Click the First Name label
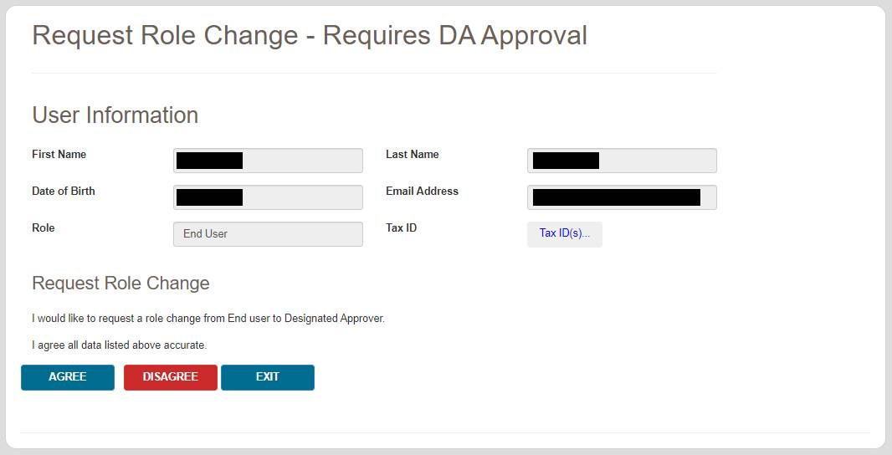This screenshot has width=892, height=455. 59,155
